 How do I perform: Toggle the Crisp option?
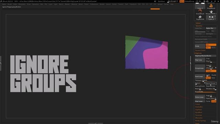208,59
